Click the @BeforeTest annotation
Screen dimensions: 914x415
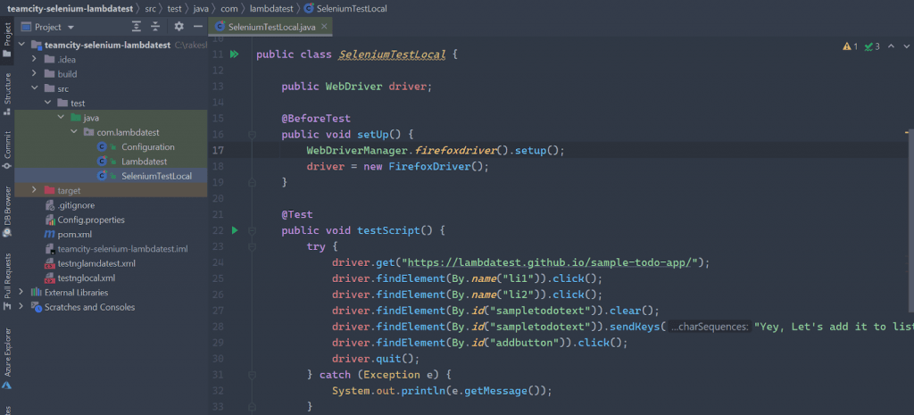click(316, 119)
